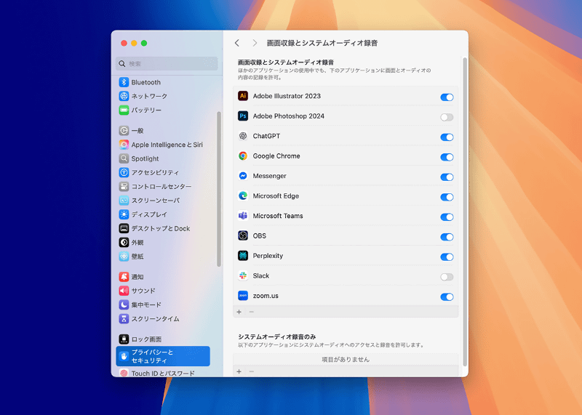582x415 pixels.
Task: Click the Microsoft Teams app icon
Action: click(243, 216)
